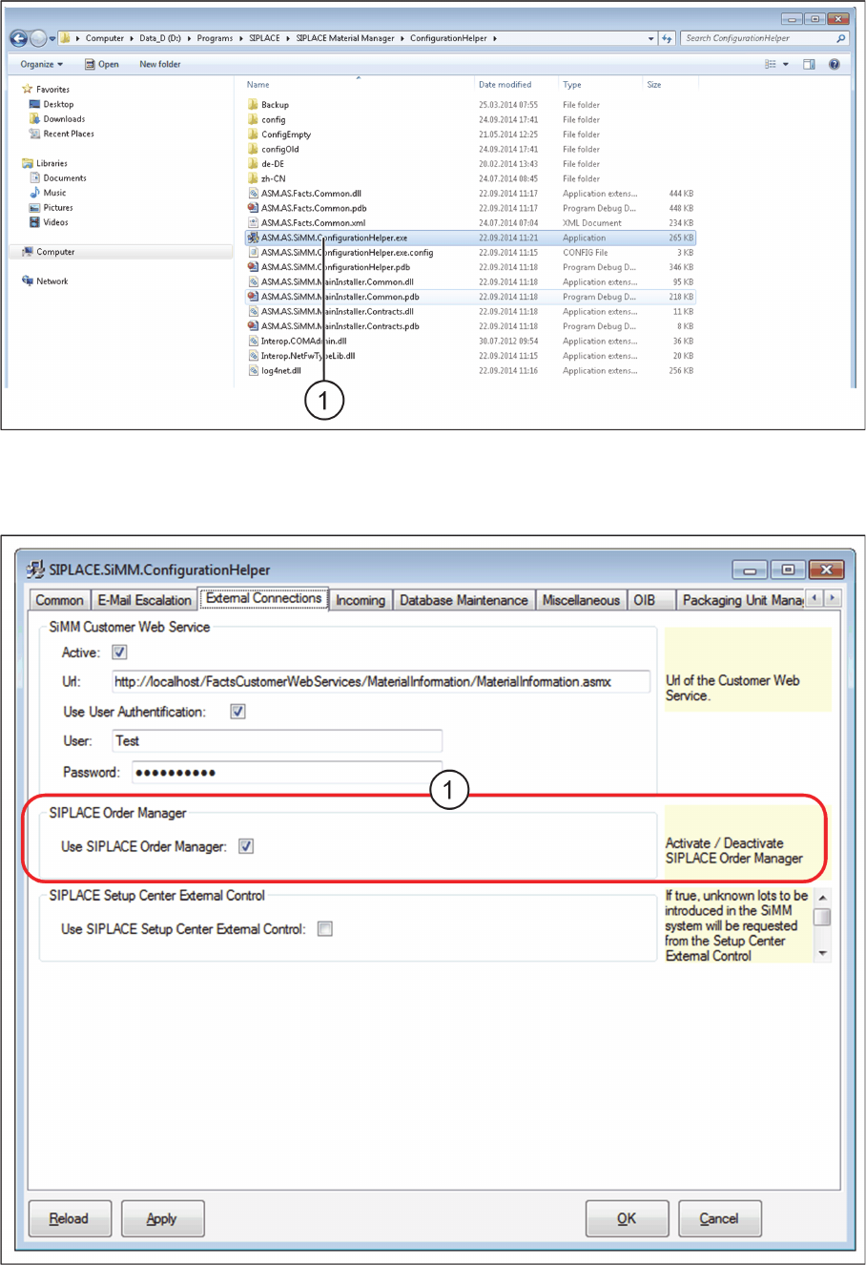Select ASM.AS.Facts.Common.dll file
This screenshot has width=866, height=1265.
(304, 194)
